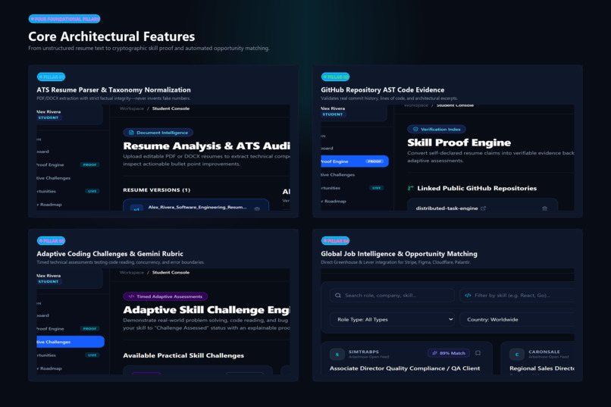Open the Associate Director Quality Compliance job
Screen dimensions: 611x407
[405, 368]
